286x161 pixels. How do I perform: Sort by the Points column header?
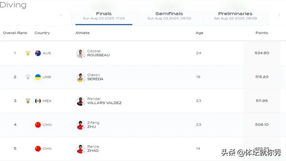tap(262, 33)
